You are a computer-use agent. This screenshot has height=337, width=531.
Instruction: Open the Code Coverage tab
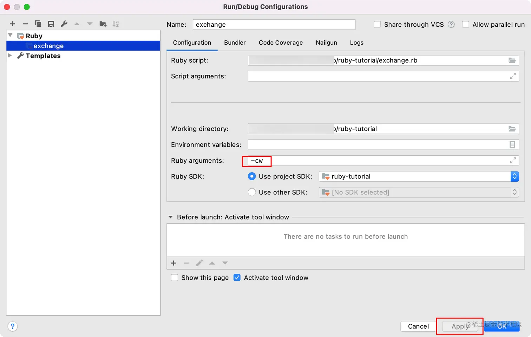281,43
